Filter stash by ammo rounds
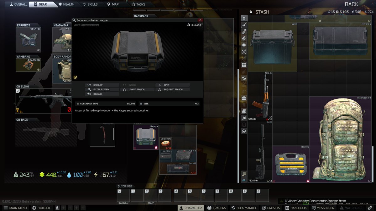The height and width of the screenshot is (211, 376). pyautogui.click(x=244, y=38)
